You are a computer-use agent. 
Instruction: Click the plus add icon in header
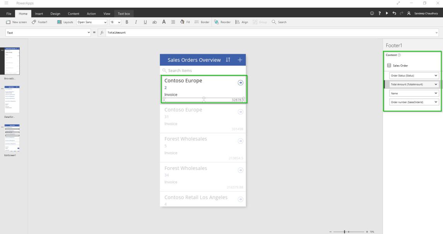click(x=240, y=60)
